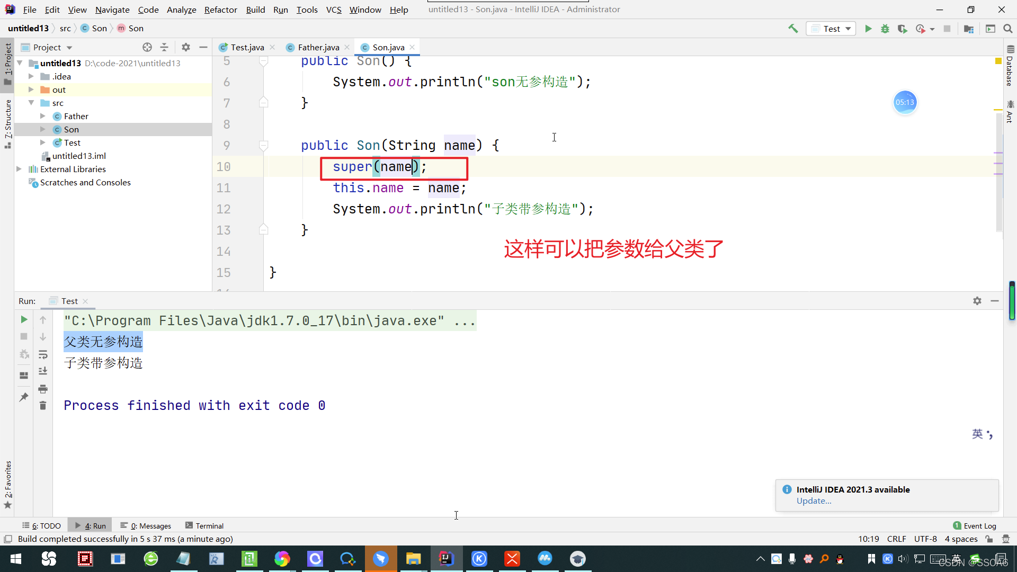1017x572 pixels.
Task: Click the IntelliJ IDEA Update link
Action: tap(814, 501)
